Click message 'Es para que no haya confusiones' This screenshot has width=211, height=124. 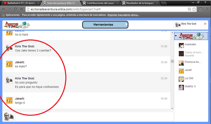coord(37,87)
